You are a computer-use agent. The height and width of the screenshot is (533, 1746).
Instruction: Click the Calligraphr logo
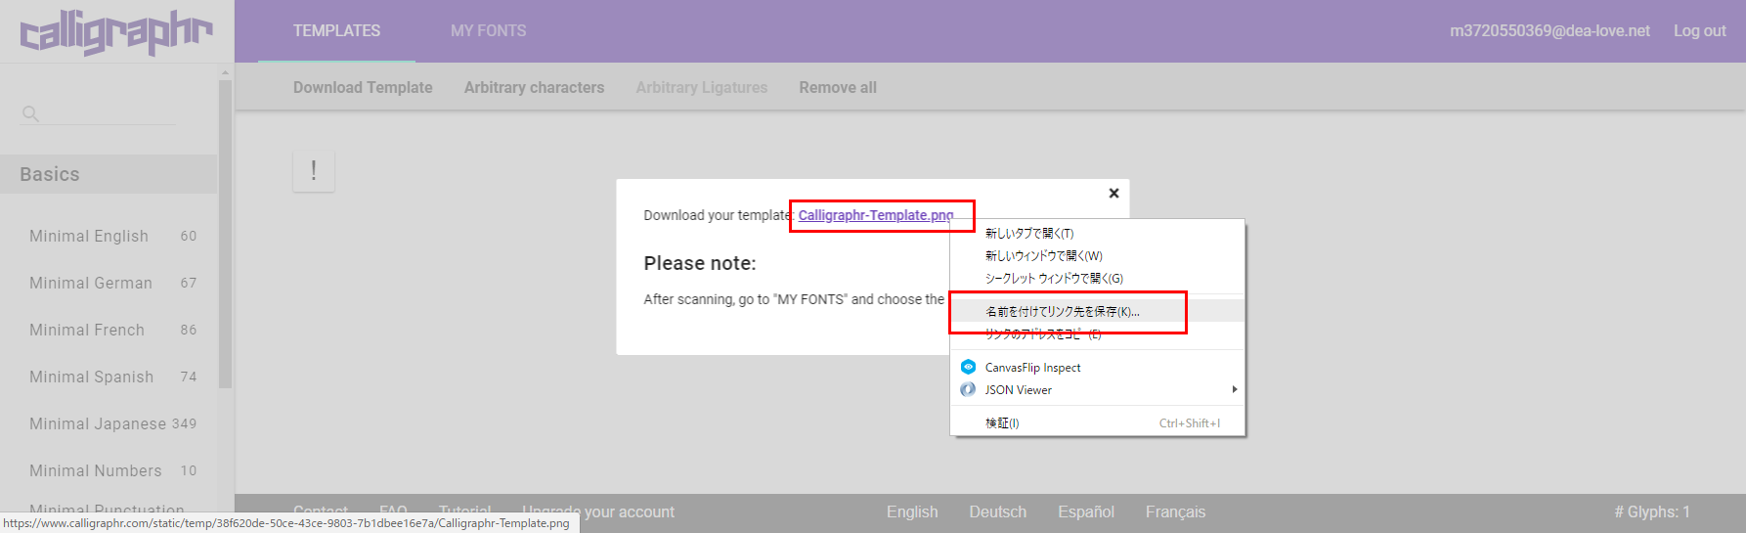click(x=115, y=33)
